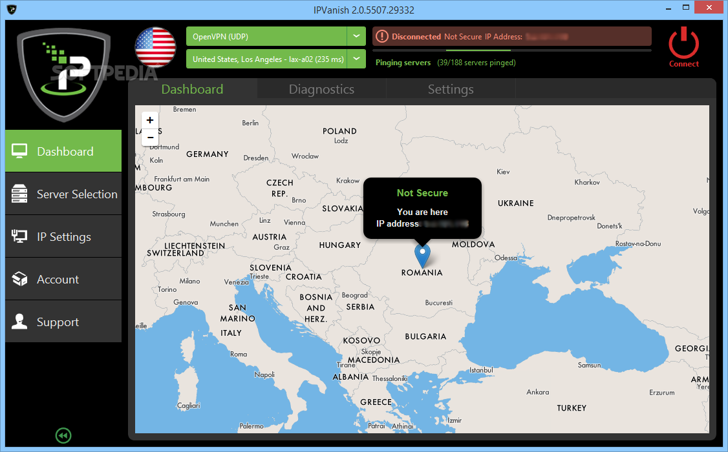Click the IP Settings network computer icon
Image resolution: width=728 pixels, height=452 pixels.
tap(19, 236)
